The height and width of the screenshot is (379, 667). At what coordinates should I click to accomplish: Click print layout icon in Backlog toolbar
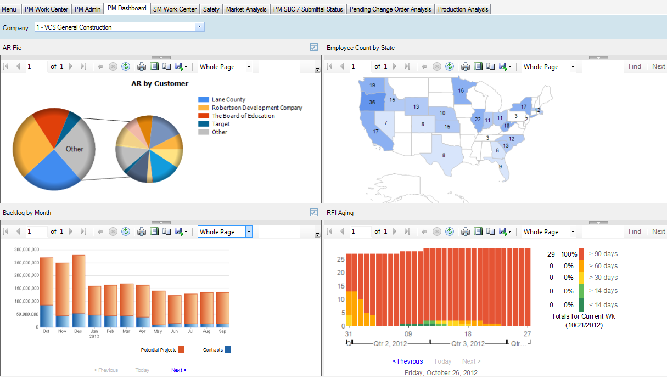[154, 231]
